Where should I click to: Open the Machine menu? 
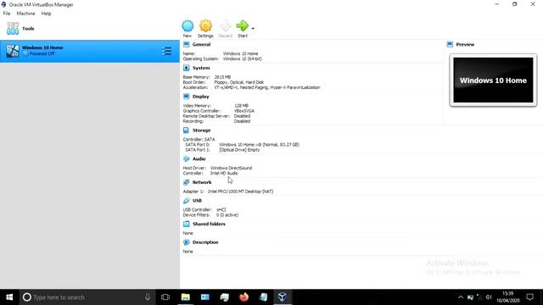click(x=25, y=14)
